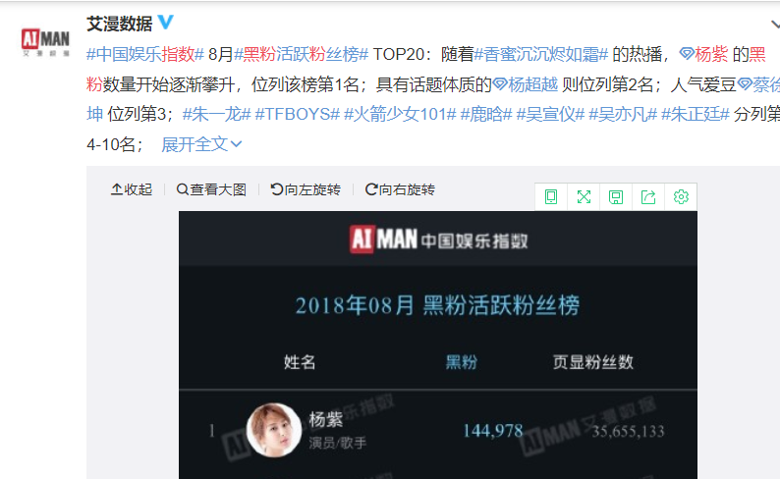Expand full post text via 展开全文
Image resolution: width=780 pixels, height=479 pixels.
point(201,144)
